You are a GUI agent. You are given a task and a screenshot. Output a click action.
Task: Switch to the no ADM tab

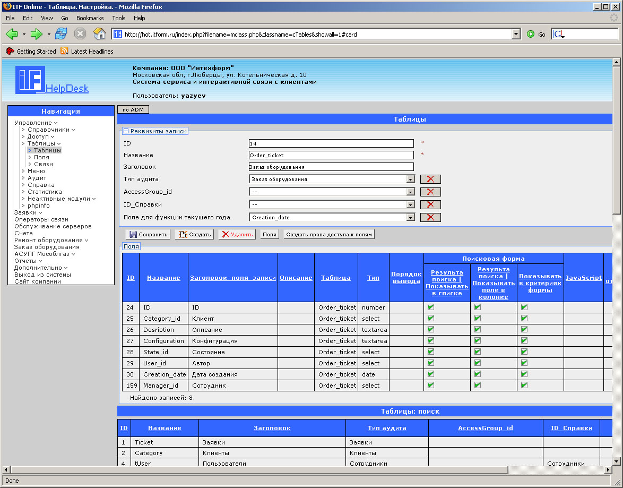pyautogui.click(x=133, y=109)
